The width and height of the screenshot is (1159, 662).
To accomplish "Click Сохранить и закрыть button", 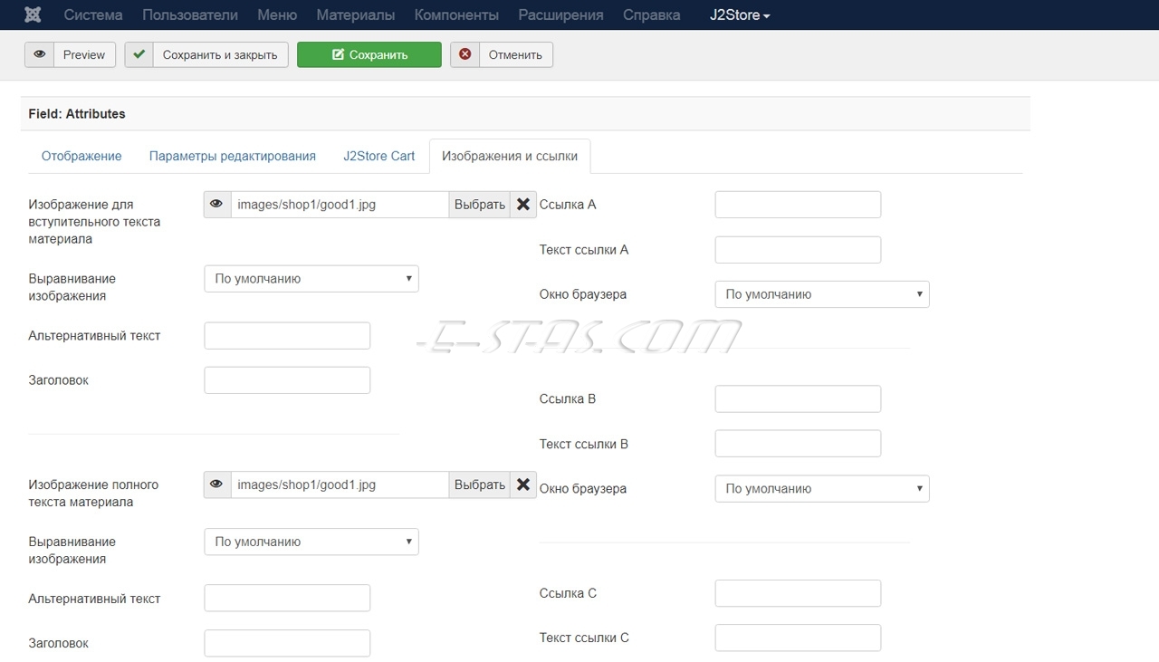I will pos(206,54).
